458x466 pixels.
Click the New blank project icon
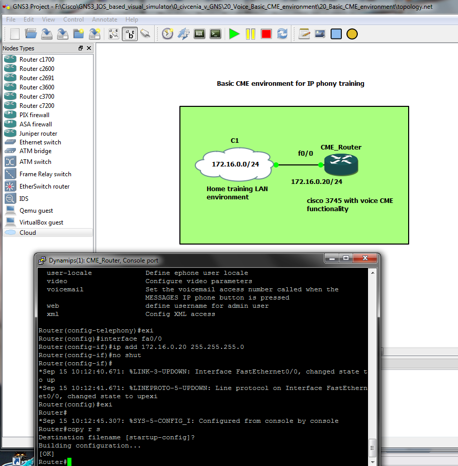pos(14,34)
